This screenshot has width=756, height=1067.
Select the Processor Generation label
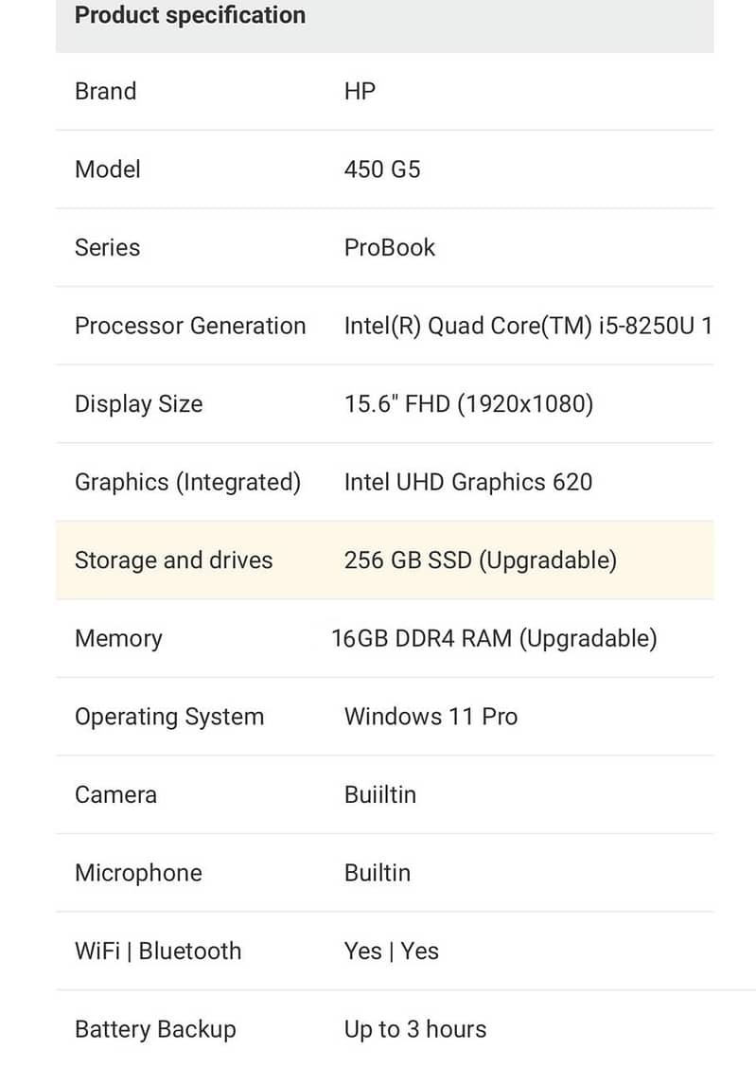point(190,326)
